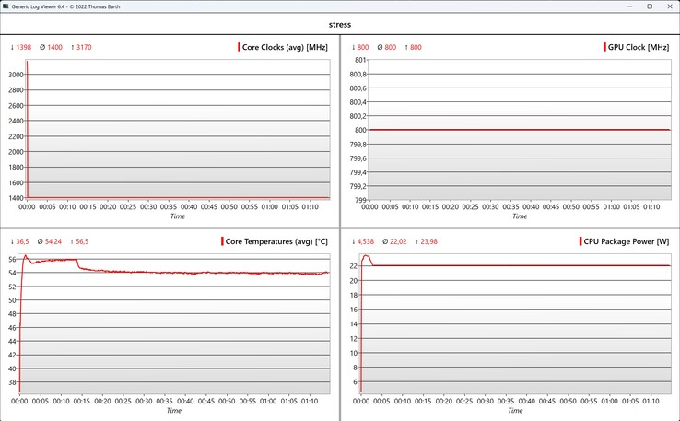Click the 'Time' axis label under Core Clocks chart
The image size is (680, 421).
click(x=178, y=216)
